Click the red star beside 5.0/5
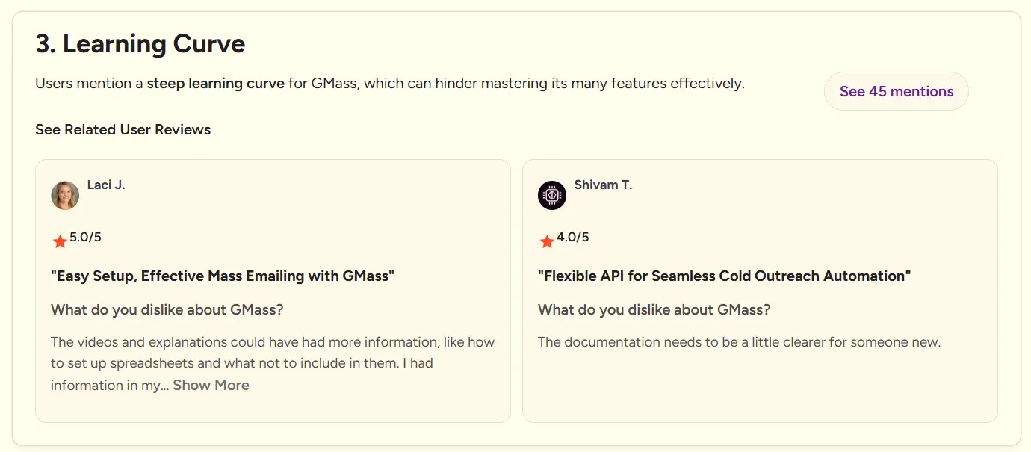The width and height of the screenshot is (1031, 452). [x=60, y=241]
